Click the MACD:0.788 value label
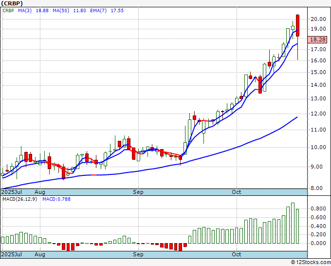Viewport: 331px width, 266px height. [56, 199]
